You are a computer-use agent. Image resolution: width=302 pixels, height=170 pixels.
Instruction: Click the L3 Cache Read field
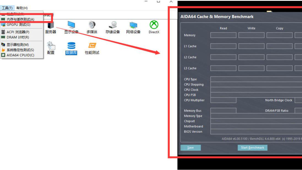pyautogui.click(x=223, y=68)
